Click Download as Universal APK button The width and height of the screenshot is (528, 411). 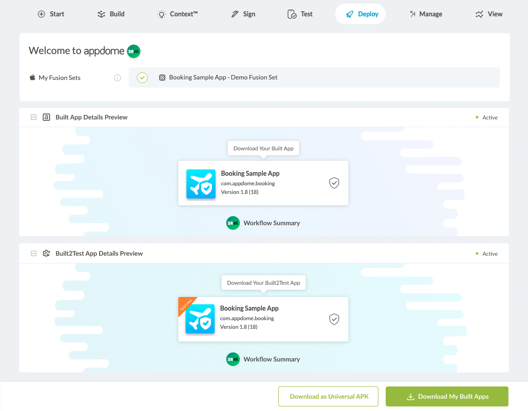tap(328, 396)
